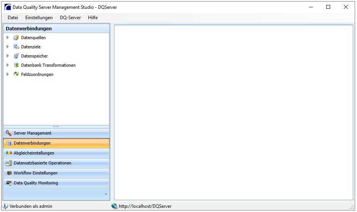Click the http://localhost/DQServer status text
Image resolution: width=357 pixels, height=212 pixels.
[145, 206]
